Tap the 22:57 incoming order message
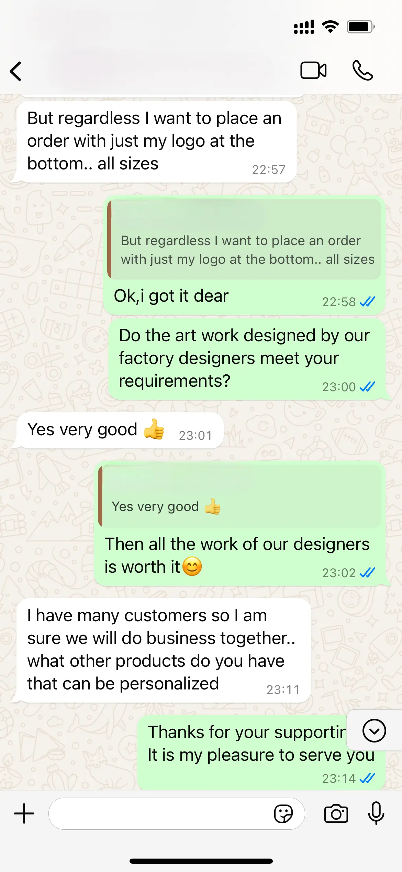This screenshot has height=872, width=402. click(x=156, y=142)
